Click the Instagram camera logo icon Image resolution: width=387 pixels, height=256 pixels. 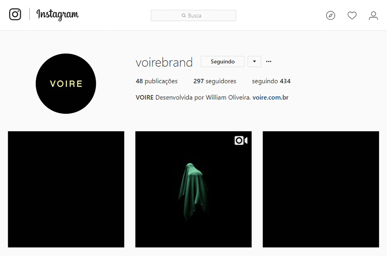[15, 14]
